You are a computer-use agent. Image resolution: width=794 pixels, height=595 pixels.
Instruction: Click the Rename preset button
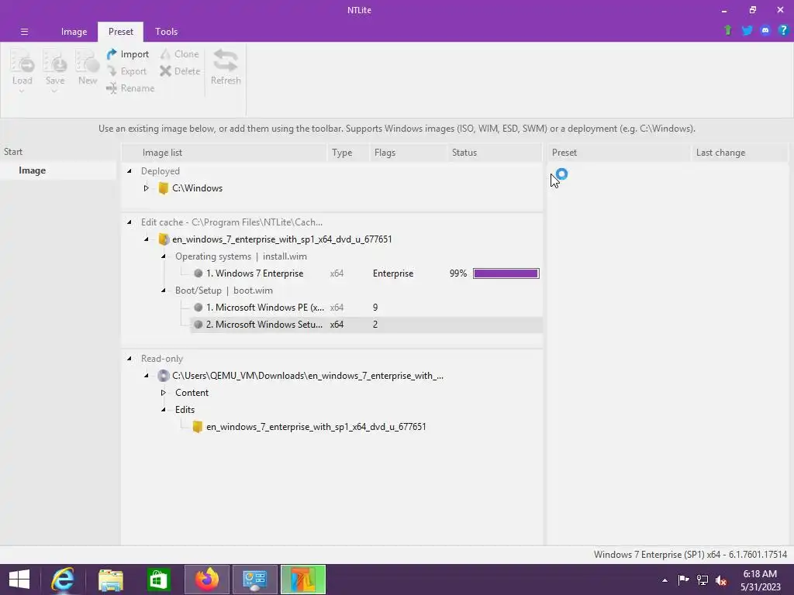point(130,88)
